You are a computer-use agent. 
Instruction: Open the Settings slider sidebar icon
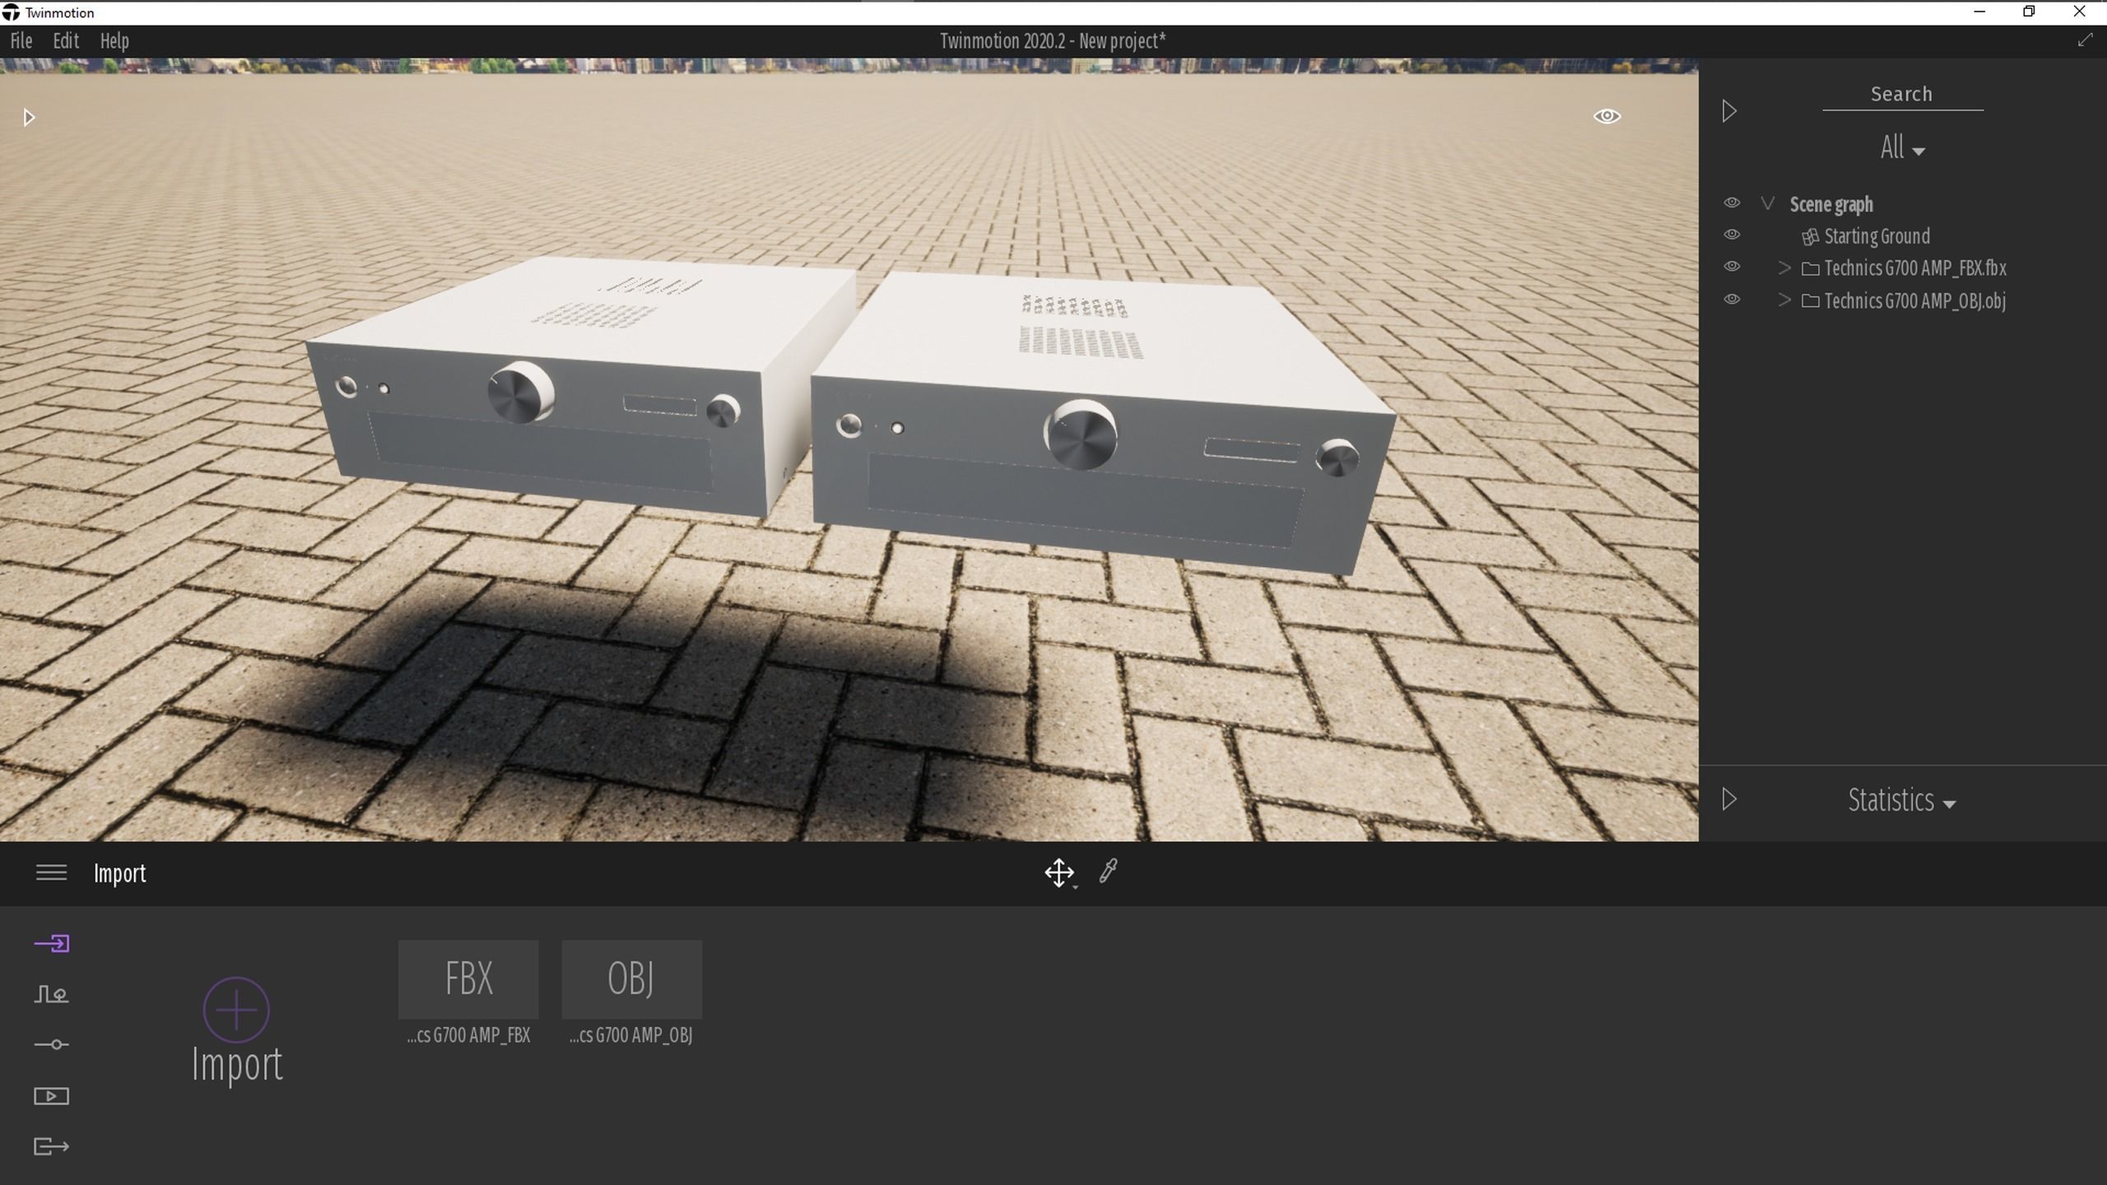coord(51,1045)
